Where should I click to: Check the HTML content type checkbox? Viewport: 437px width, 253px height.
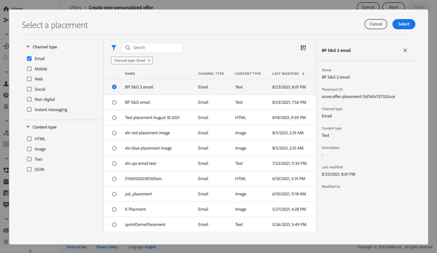tap(29, 139)
